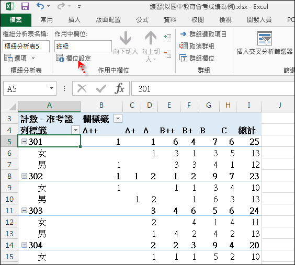Click 群組選取項目 group selection
Screen dimensions: 295x265
click(203, 34)
